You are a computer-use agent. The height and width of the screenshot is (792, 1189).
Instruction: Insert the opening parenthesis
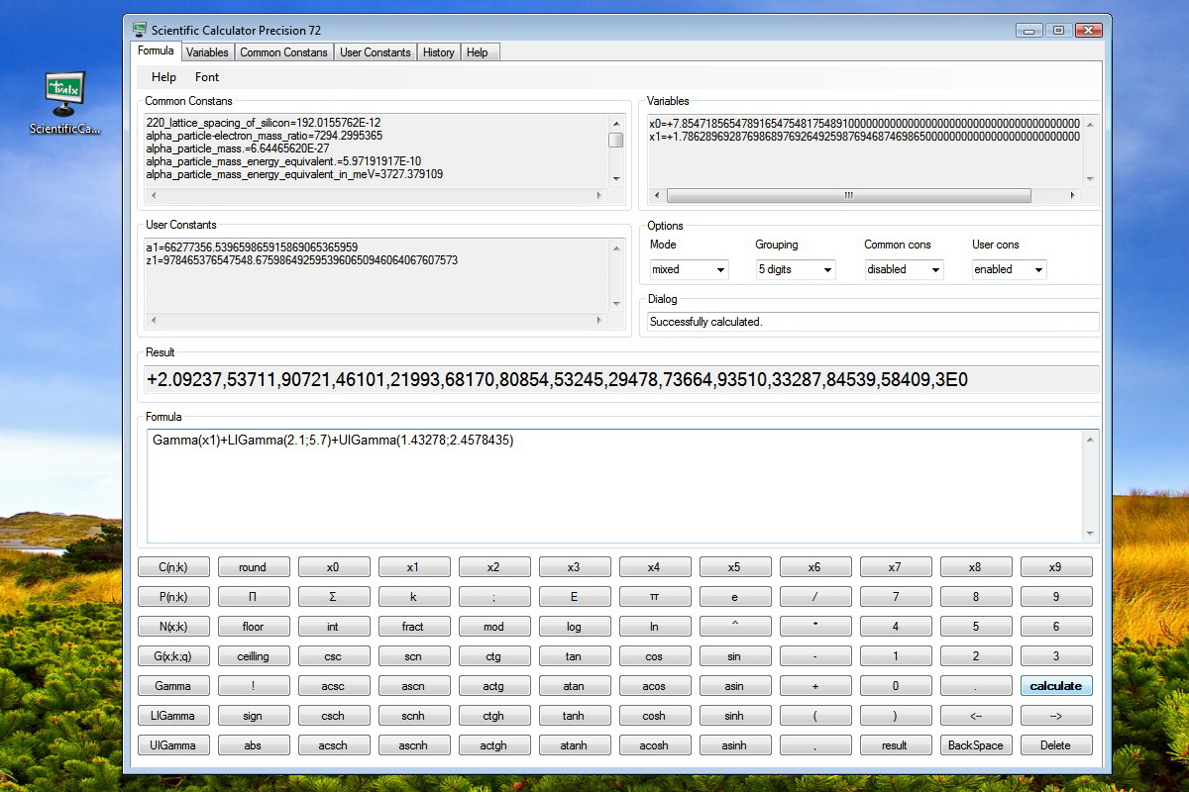(815, 716)
